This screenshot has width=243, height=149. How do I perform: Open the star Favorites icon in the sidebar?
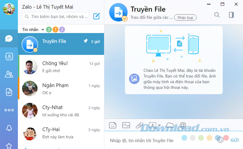[x=9, y=146]
